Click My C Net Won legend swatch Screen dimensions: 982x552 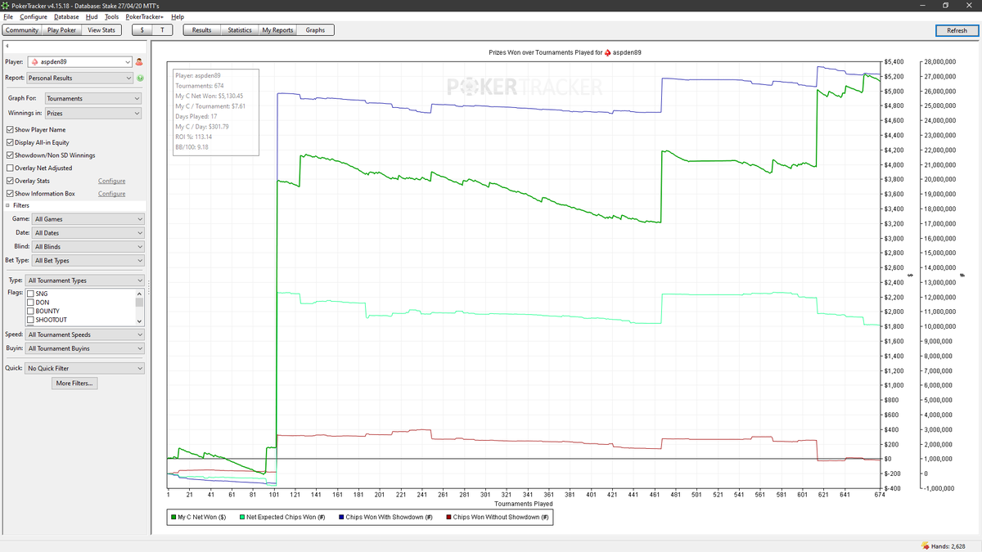[x=173, y=517]
